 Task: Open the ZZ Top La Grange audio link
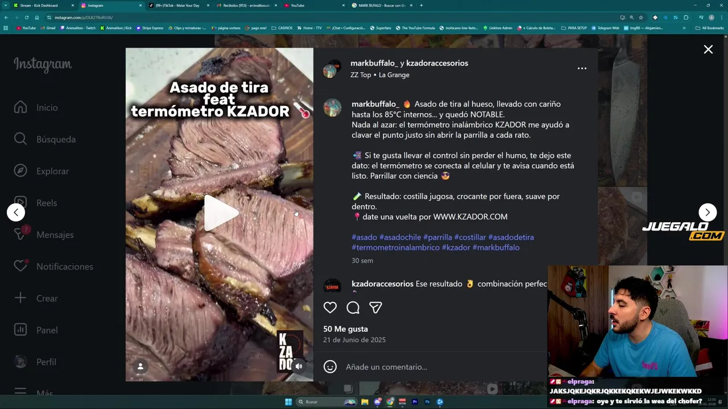pos(380,74)
